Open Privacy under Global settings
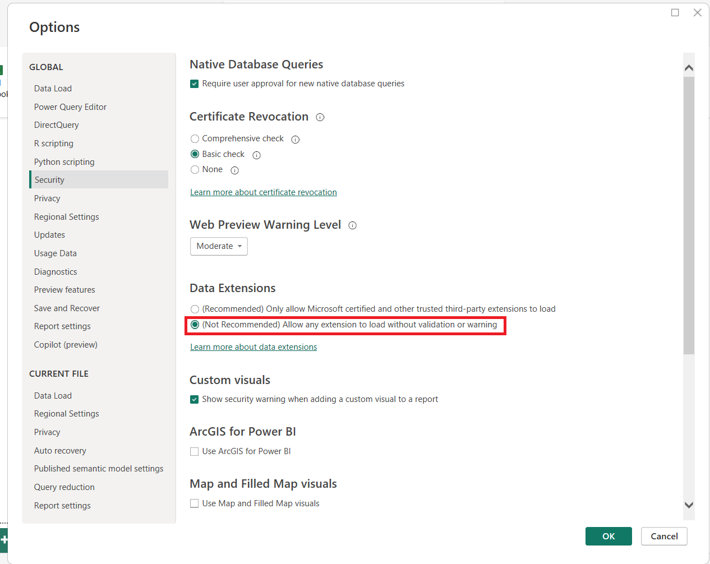 coord(47,198)
